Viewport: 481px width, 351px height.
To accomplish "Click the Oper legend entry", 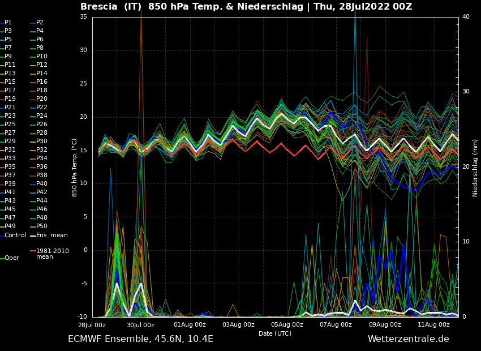I will tap(10, 258).
